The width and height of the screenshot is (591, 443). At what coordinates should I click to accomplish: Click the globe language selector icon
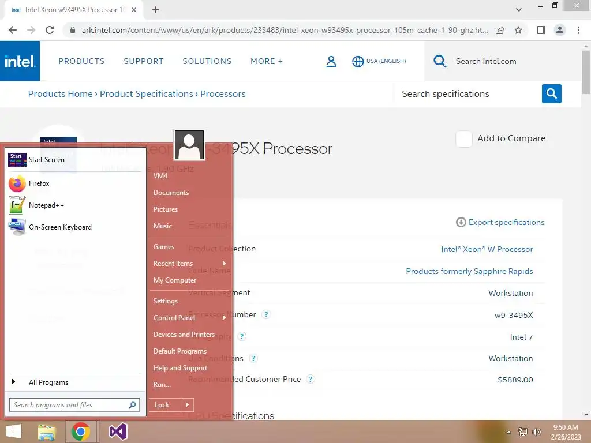coord(358,61)
